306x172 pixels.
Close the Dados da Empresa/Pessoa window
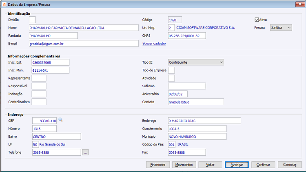click(x=300, y=4)
